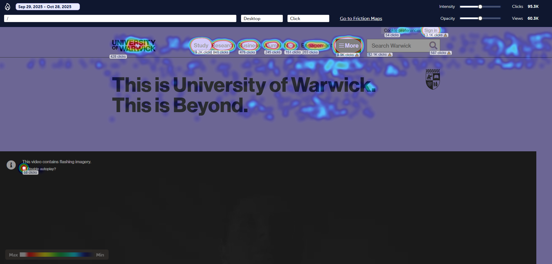Click the University of Warwick logo

134,46
